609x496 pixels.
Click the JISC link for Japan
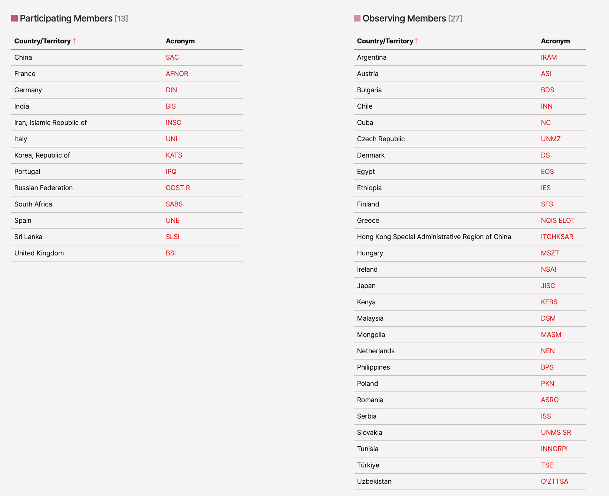pos(548,286)
